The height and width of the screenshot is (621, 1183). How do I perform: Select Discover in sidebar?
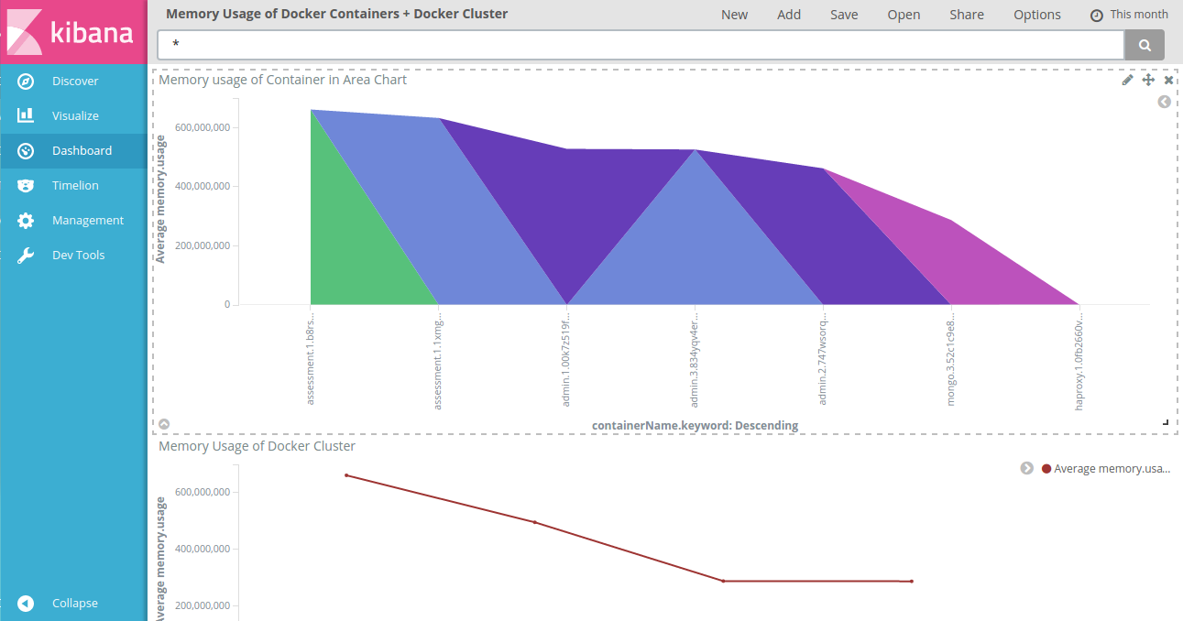73,82
